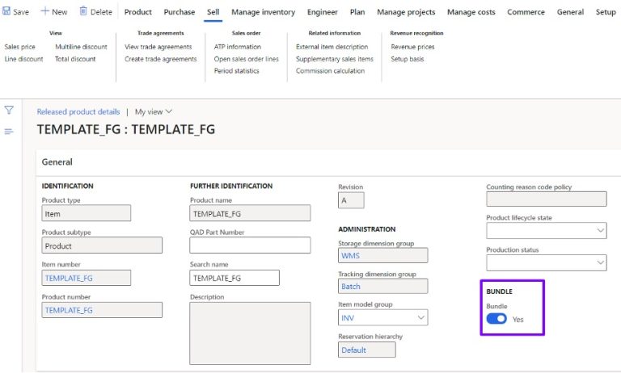Viewport: 621px width, 373px height.
Task: Open Supplementary sales items
Action: pyautogui.click(x=335, y=59)
